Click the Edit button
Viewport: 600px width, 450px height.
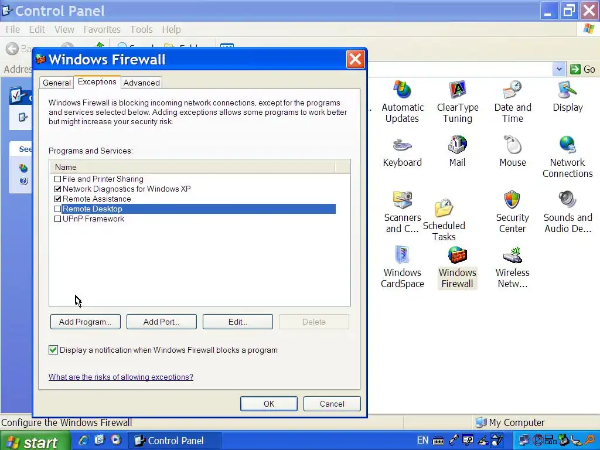(238, 322)
